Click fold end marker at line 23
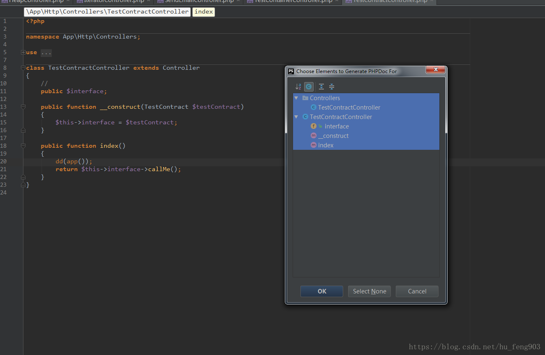545x355 pixels. (23, 185)
